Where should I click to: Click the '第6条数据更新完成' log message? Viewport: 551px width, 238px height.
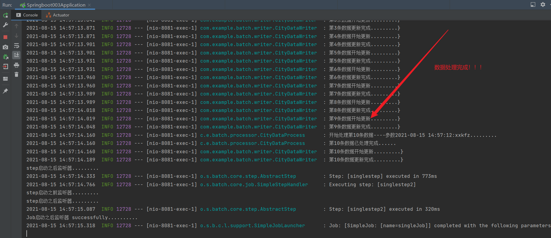point(365,78)
